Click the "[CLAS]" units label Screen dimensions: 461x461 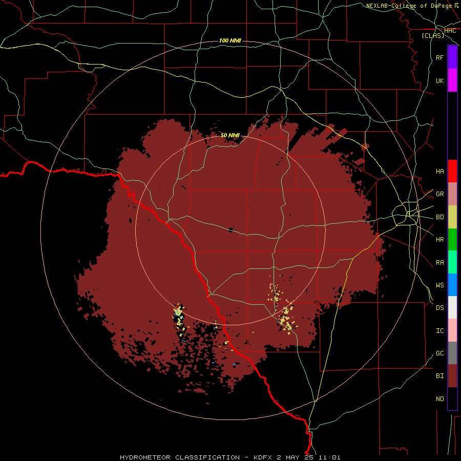point(433,35)
